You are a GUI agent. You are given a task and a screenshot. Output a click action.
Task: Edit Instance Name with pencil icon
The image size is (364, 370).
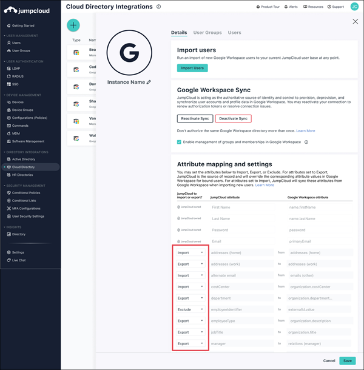pyautogui.click(x=149, y=82)
